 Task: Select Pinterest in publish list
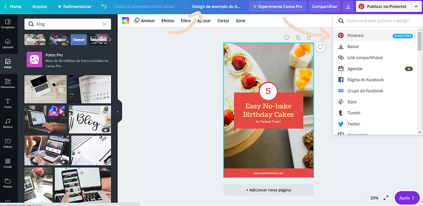coord(375,36)
